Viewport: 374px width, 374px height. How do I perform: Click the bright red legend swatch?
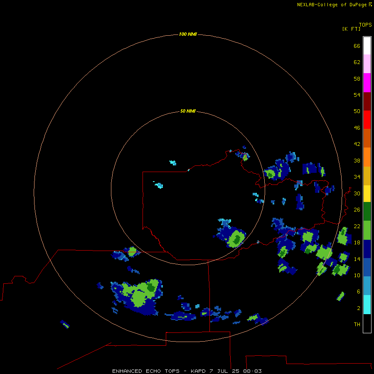tap(367, 120)
